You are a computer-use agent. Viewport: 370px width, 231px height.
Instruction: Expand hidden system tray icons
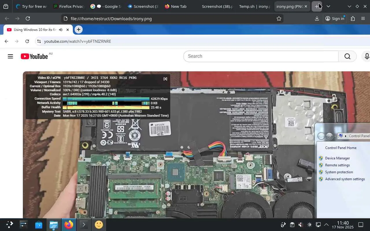[326, 225]
